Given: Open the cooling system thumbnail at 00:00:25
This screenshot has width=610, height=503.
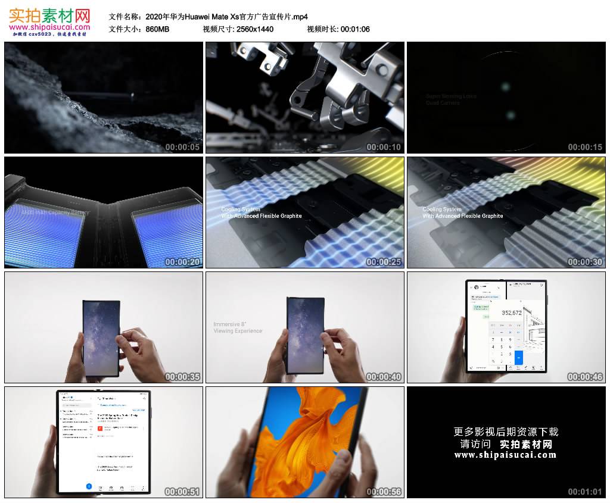Looking at the screenshot, I should [x=305, y=213].
